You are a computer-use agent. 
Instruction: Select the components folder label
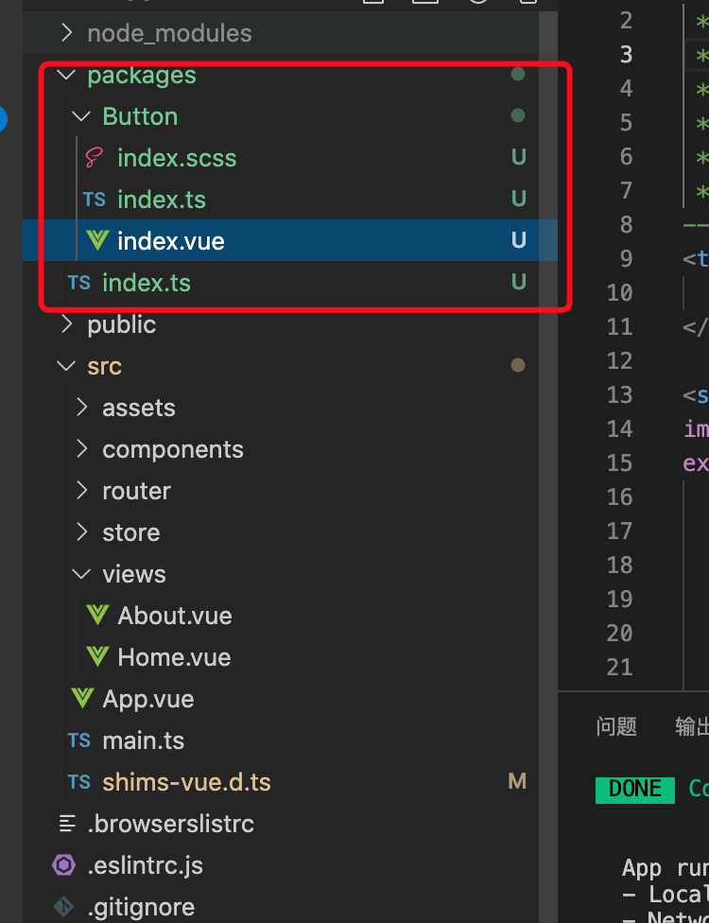pos(173,449)
